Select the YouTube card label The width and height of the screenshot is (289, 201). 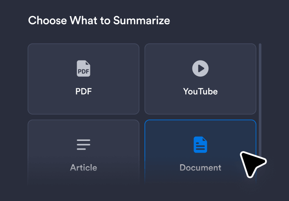pyautogui.click(x=200, y=91)
